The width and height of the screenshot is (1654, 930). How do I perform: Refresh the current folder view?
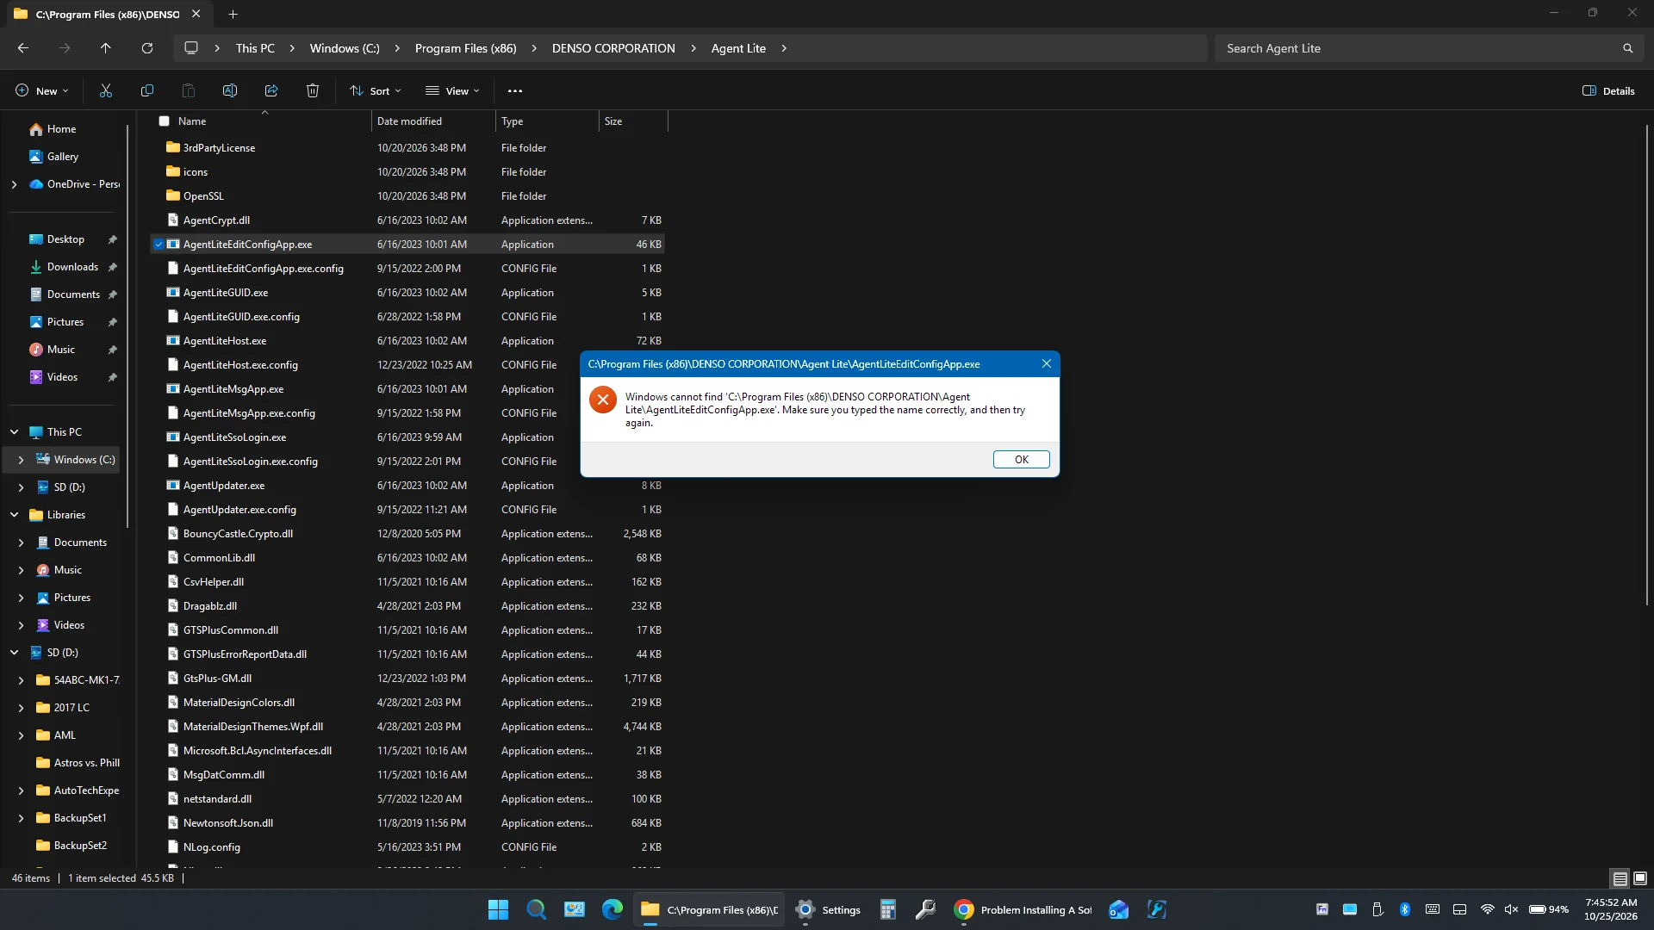[x=147, y=48]
